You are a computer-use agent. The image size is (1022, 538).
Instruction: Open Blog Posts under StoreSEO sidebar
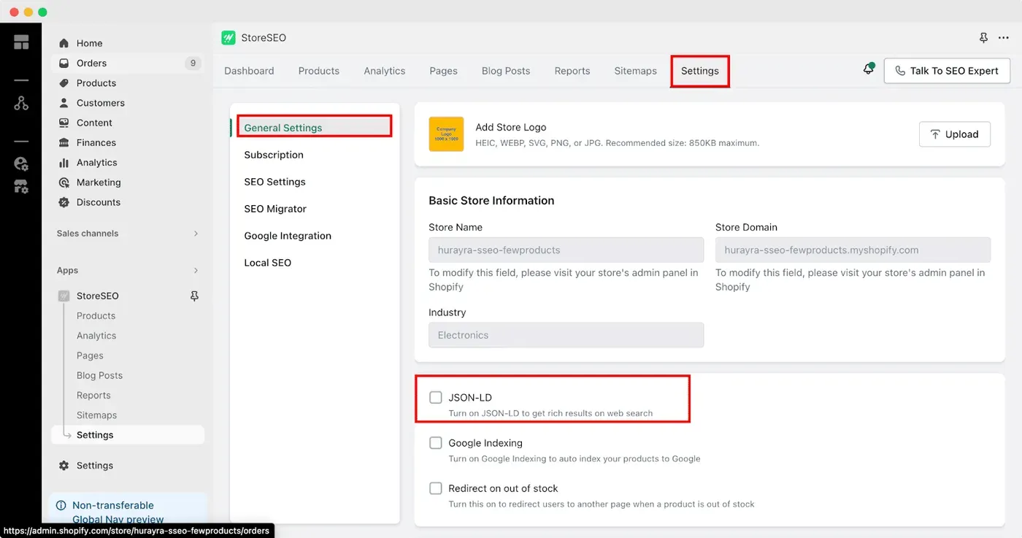(x=99, y=375)
